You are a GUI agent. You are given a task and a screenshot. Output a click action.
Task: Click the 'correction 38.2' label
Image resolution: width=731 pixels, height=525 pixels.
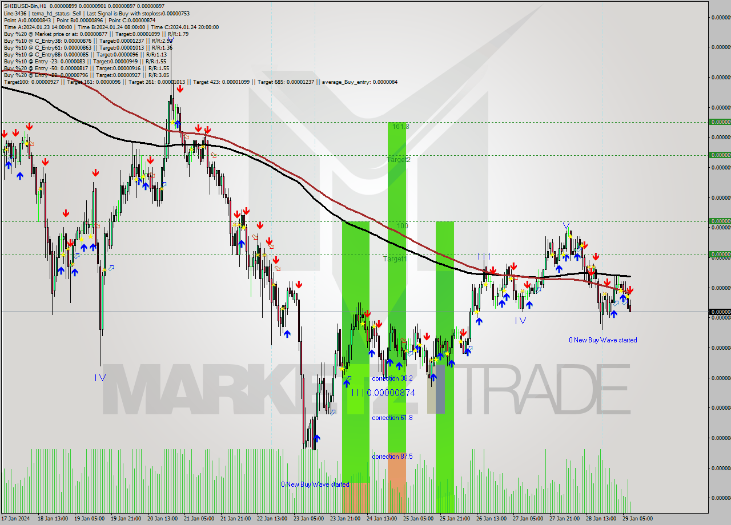(392, 378)
